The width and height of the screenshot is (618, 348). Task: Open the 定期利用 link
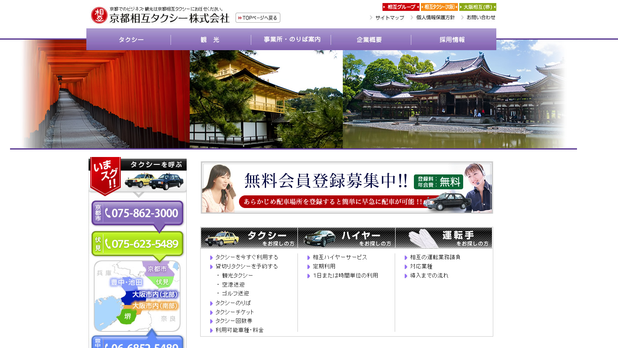(324, 266)
